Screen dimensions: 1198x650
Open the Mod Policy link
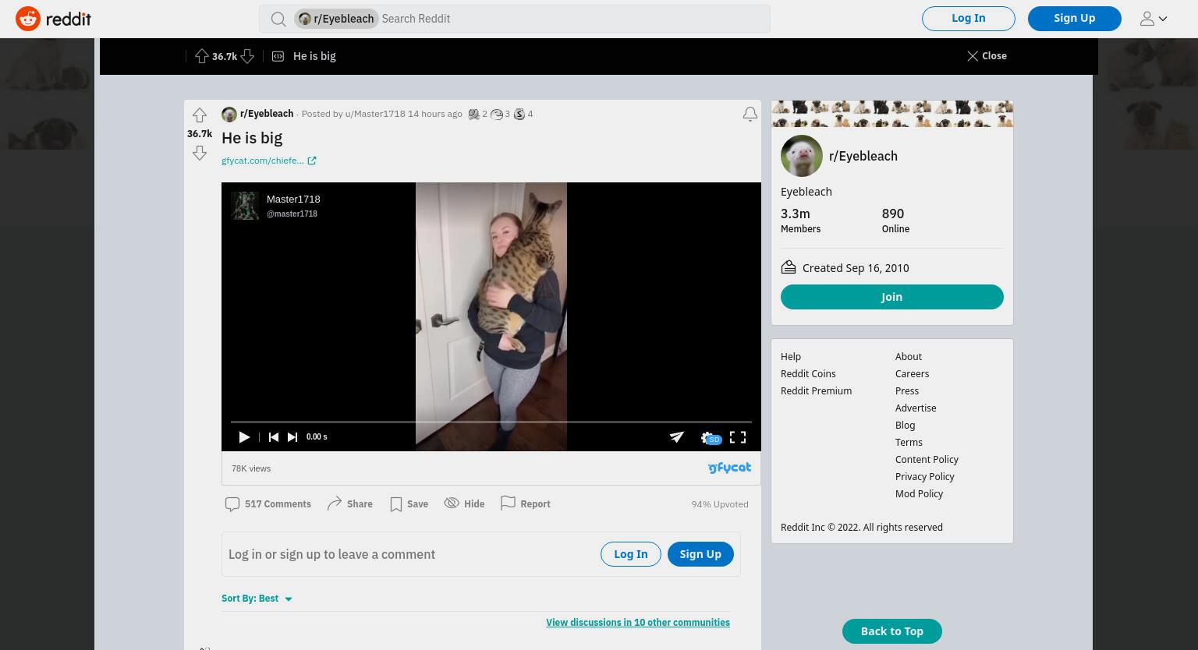point(919,494)
